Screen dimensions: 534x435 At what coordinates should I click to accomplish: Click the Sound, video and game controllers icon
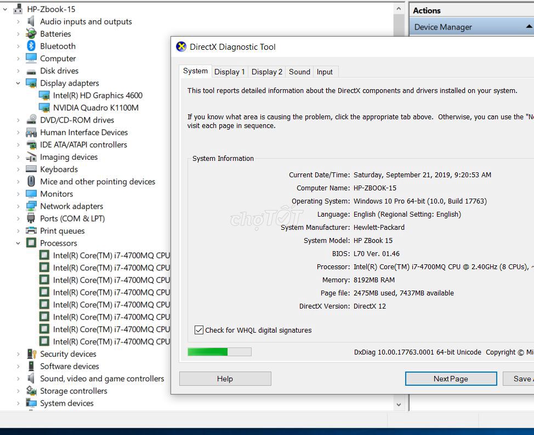click(31, 378)
